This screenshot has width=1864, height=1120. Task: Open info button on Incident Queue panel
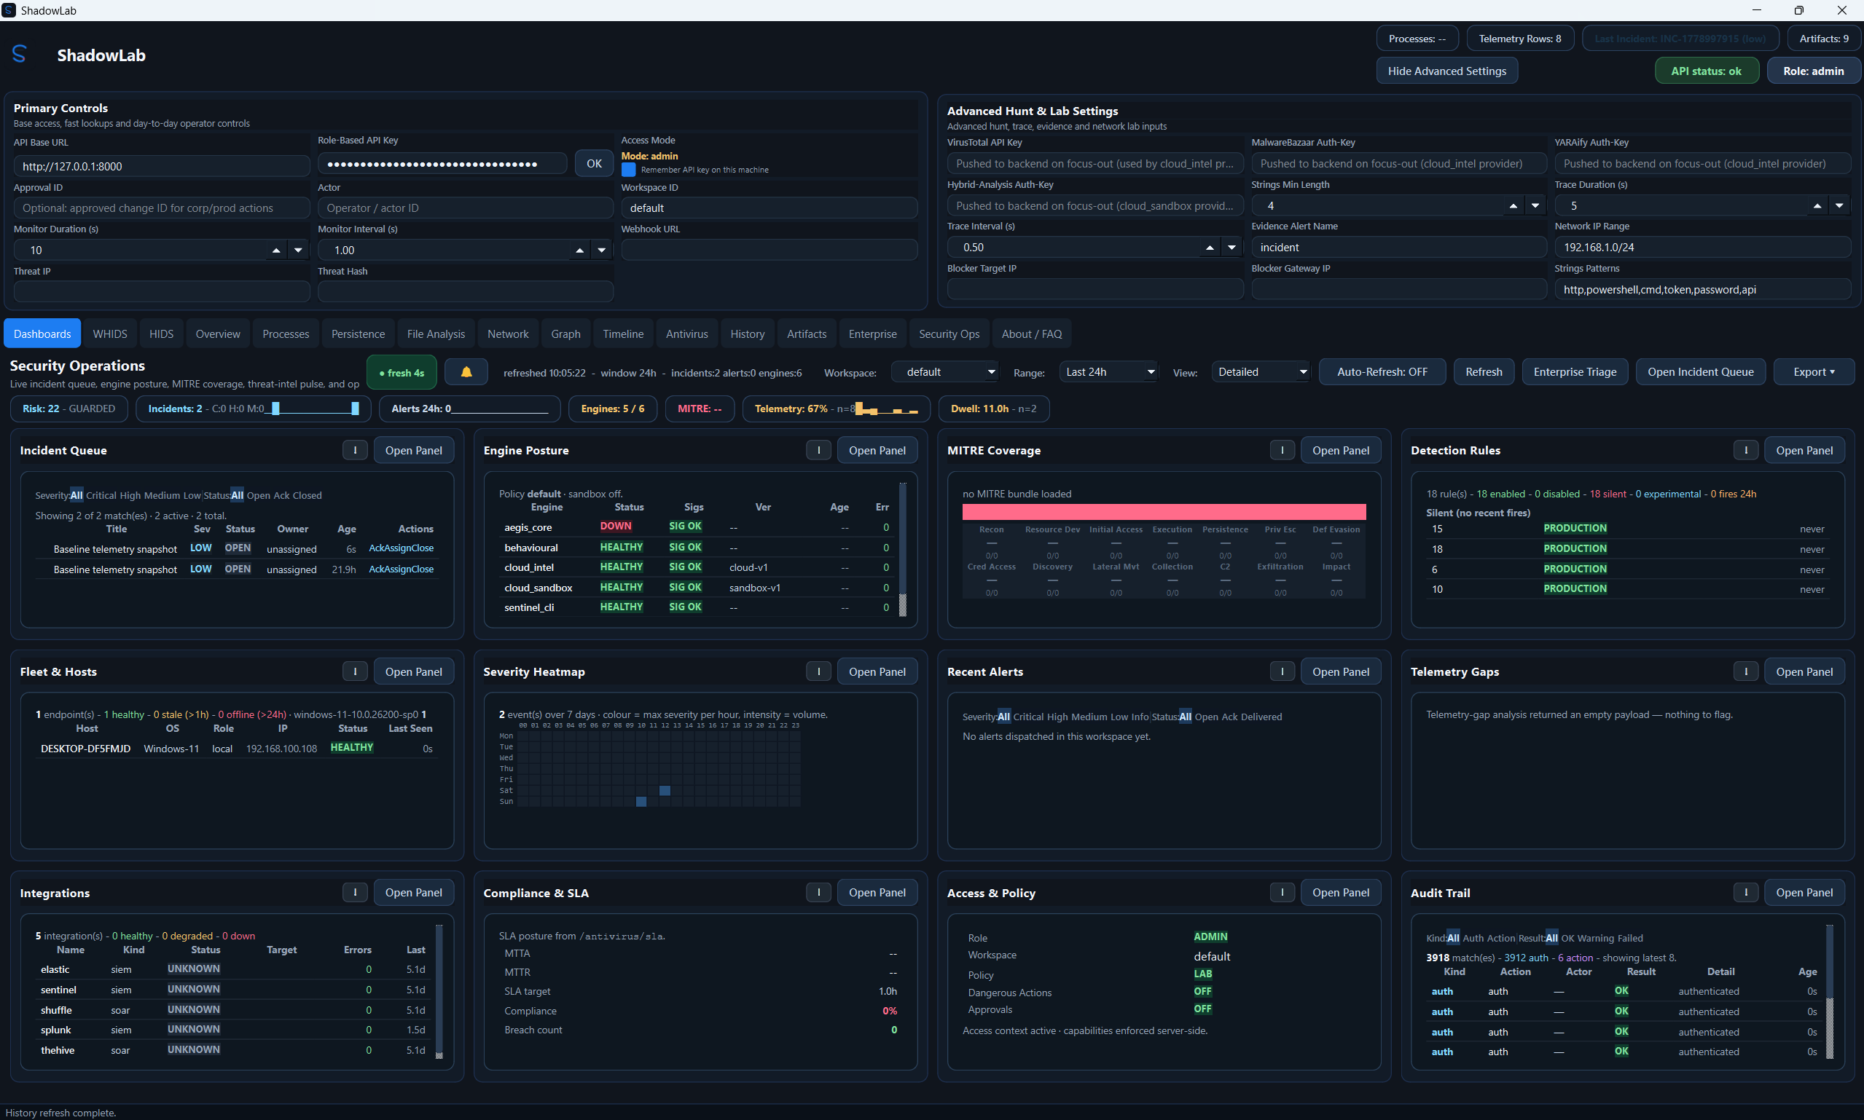[x=355, y=450]
